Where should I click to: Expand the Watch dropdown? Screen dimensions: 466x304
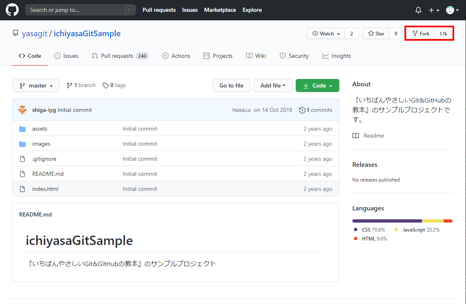click(326, 33)
